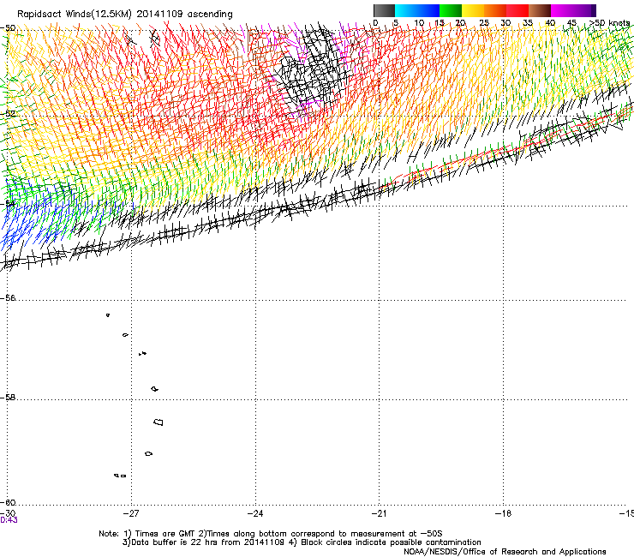This screenshot has width=634, height=557.
Task: Click the 'Data buffer is 22 hrs' note line
Action: (302, 542)
